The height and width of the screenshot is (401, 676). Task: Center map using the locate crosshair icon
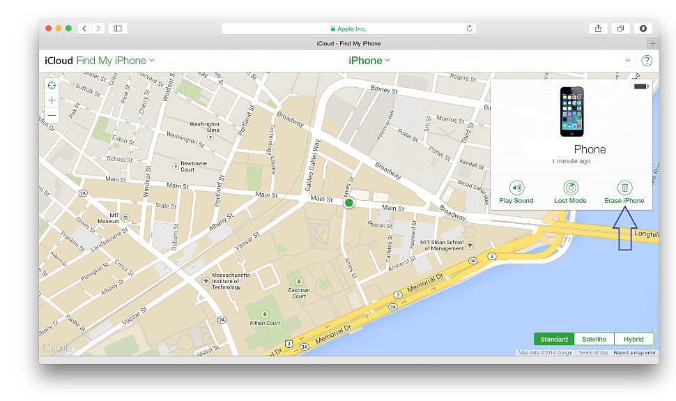coord(52,85)
